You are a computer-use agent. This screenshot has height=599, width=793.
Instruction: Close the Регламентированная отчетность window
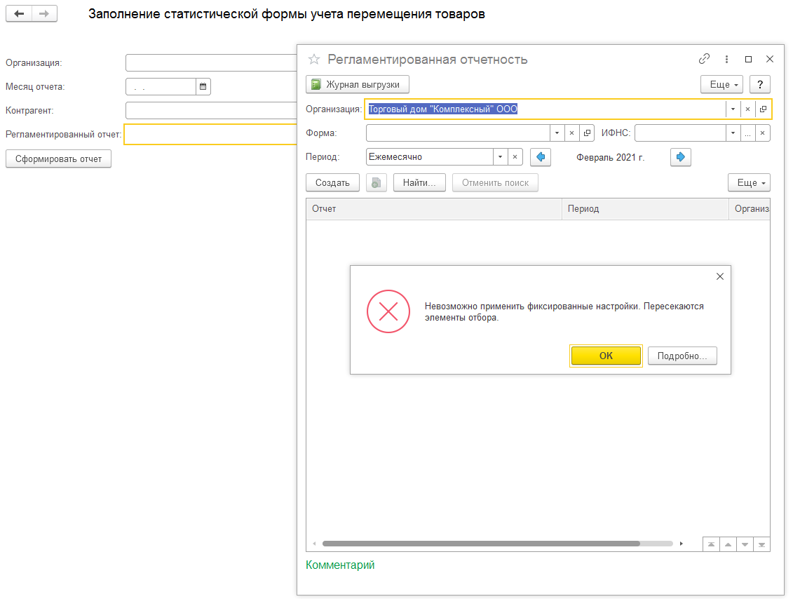pyautogui.click(x=770, y=59)
